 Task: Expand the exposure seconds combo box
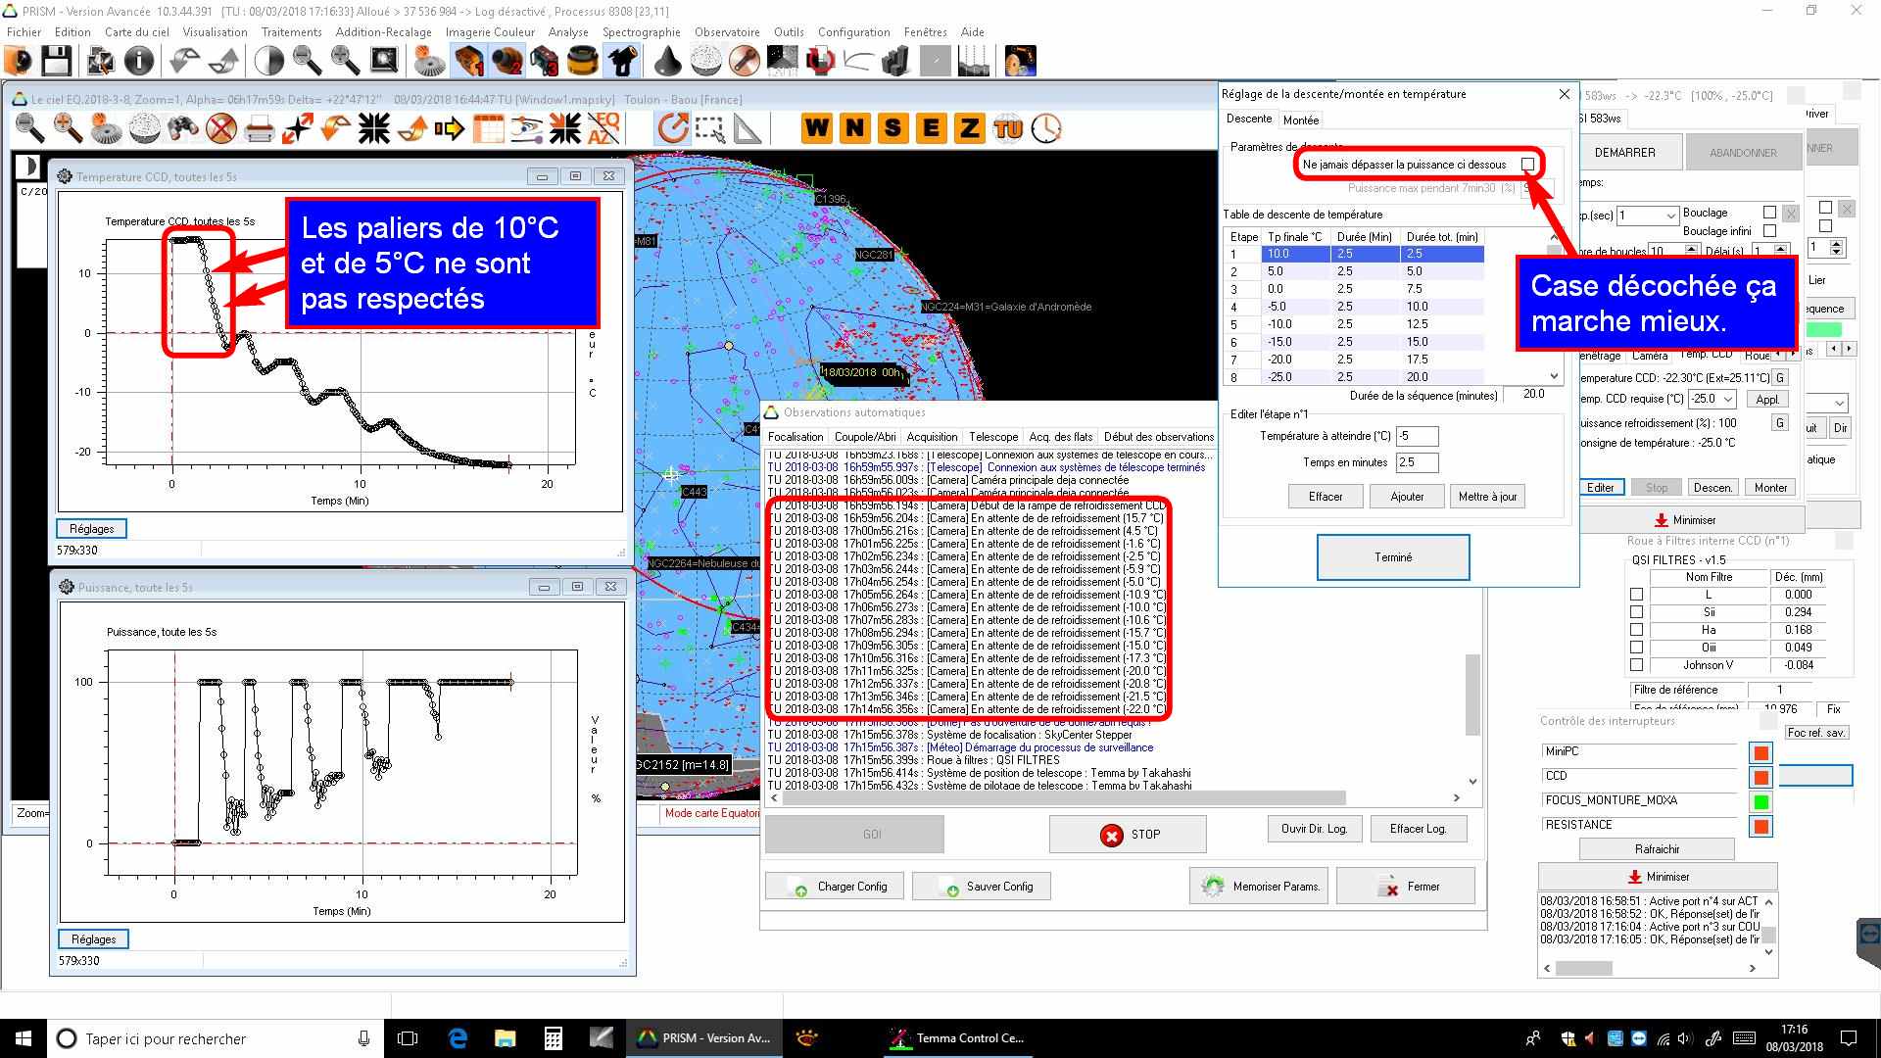coord(1670,216)
